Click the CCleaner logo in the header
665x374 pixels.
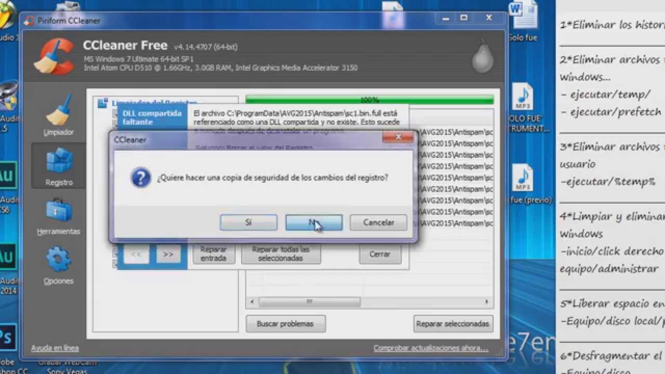pos(55,57)
